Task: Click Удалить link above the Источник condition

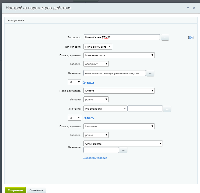Action: point(89,118)
